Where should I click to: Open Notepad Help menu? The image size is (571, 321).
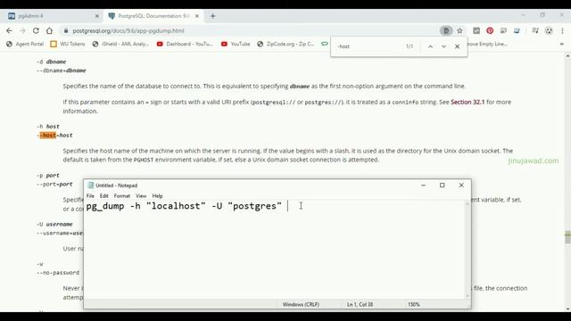coord(157,196)
